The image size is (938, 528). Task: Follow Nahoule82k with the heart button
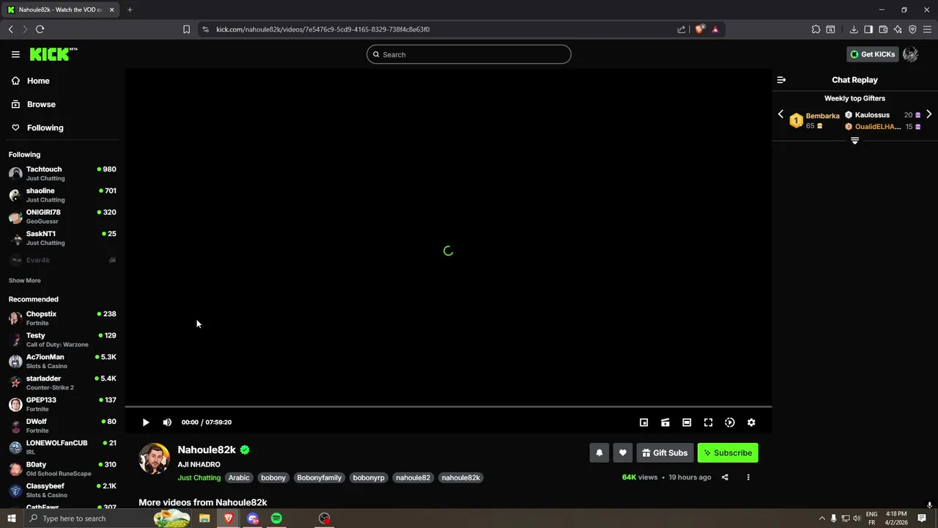pos(623,453)
